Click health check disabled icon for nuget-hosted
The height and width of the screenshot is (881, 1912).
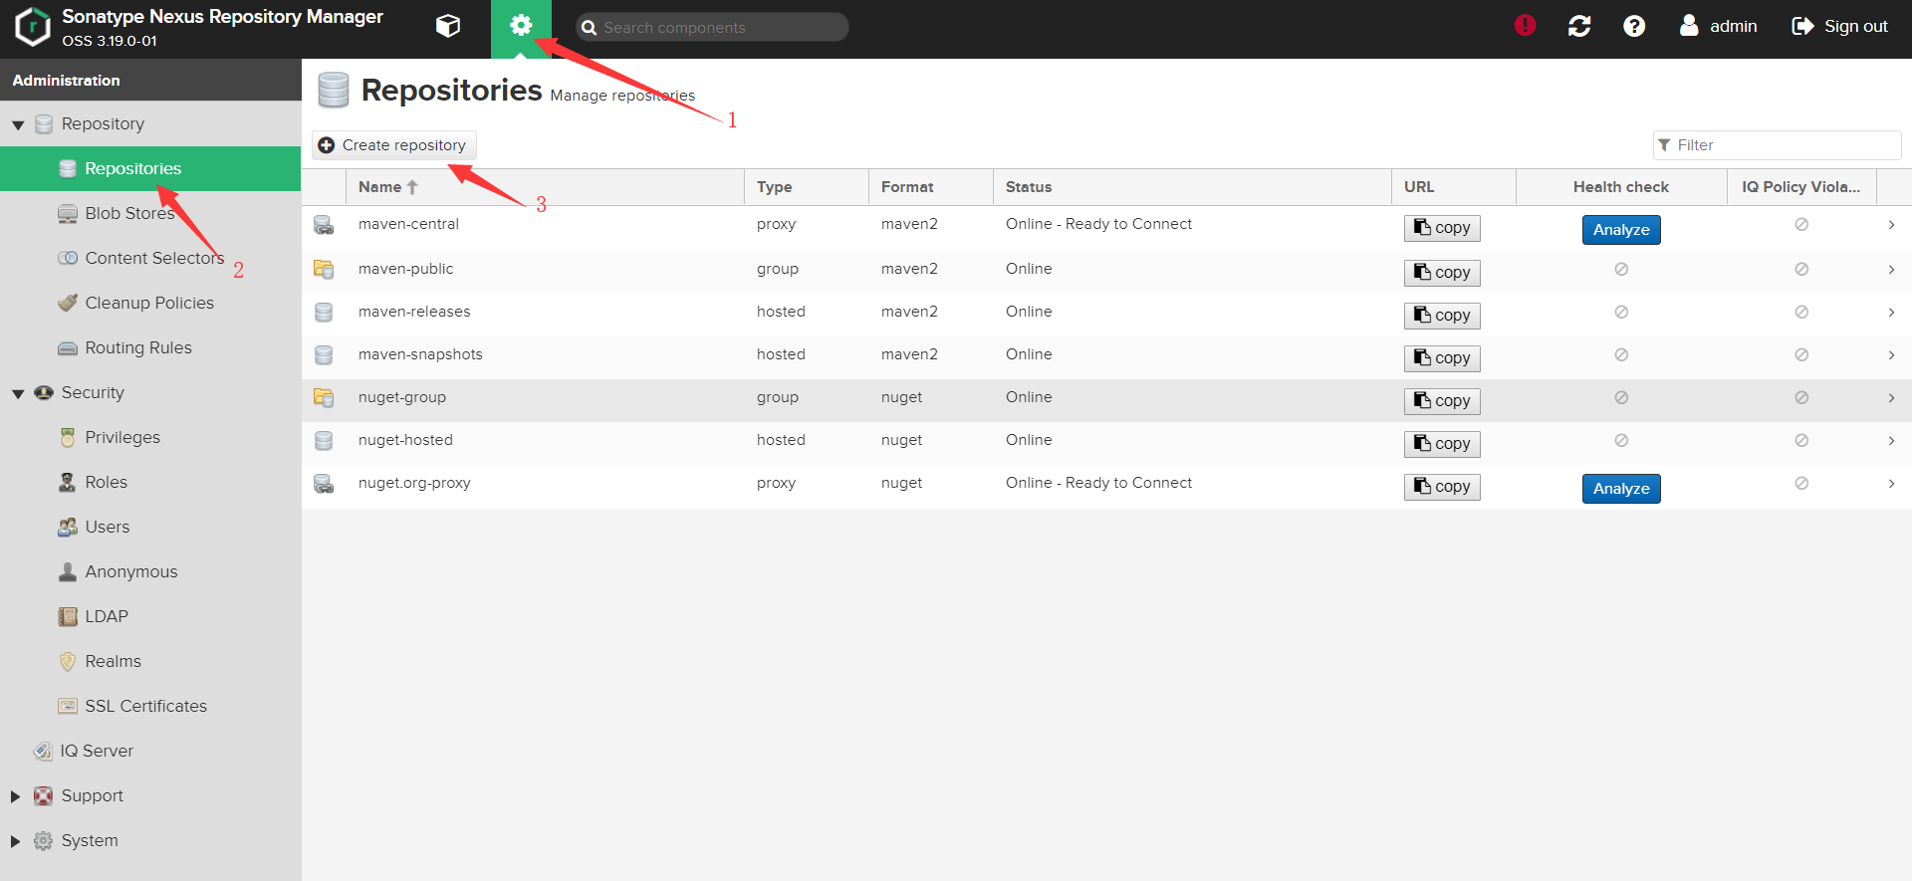point(1621,440)
